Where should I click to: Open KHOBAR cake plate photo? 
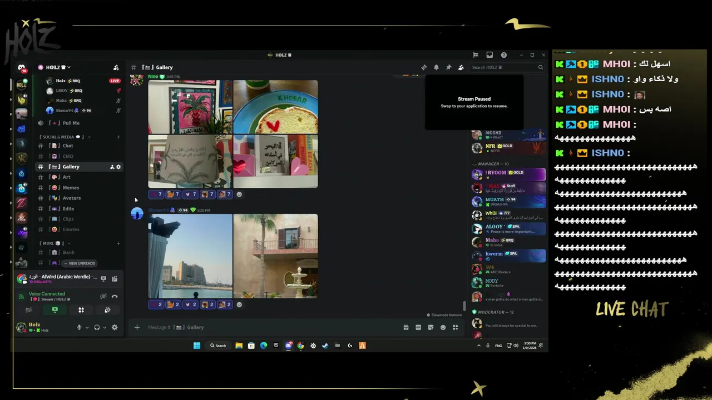(275, 107)
